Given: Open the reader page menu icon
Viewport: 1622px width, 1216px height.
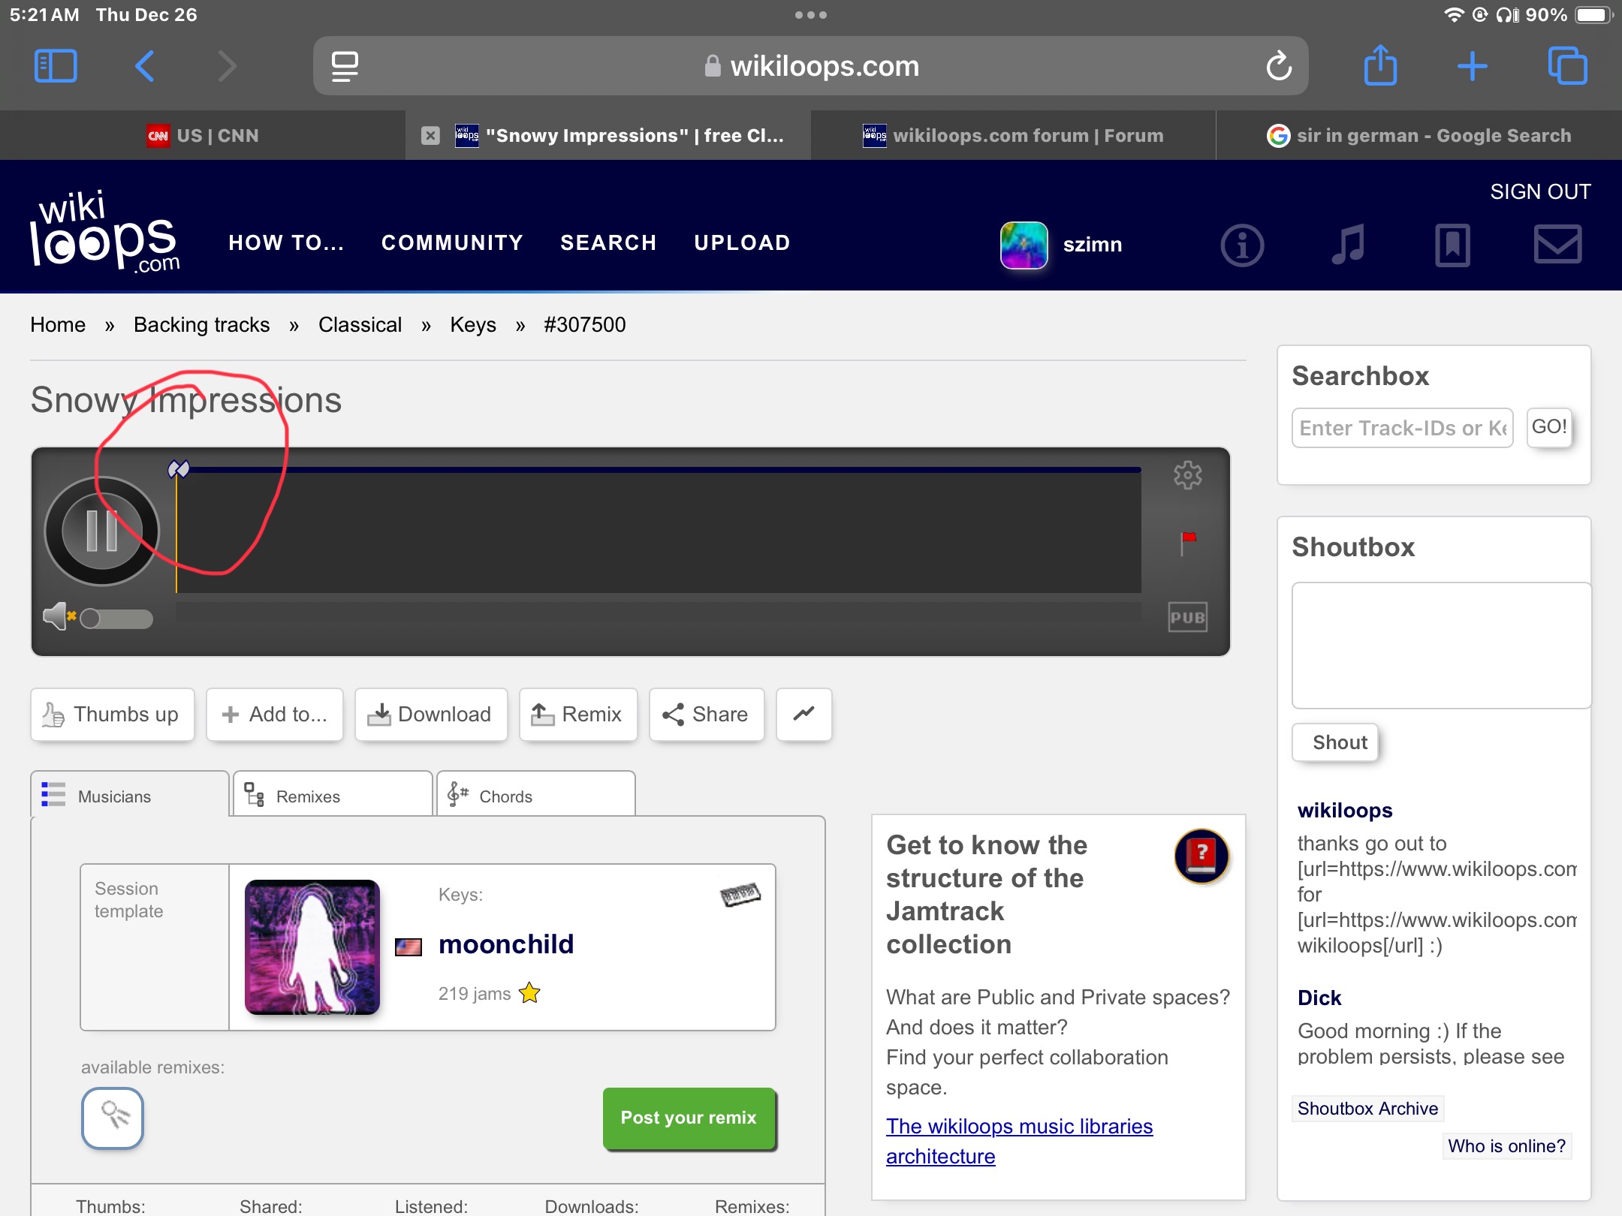Looking at the screenshot, I should click(x=345, y=66).
